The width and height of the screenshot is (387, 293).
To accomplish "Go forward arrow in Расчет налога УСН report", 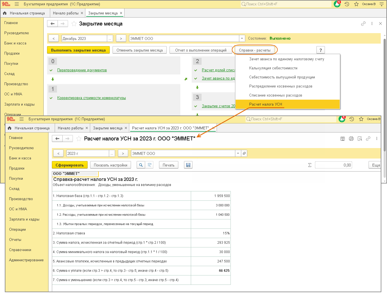I will click(x=67, y=139).
